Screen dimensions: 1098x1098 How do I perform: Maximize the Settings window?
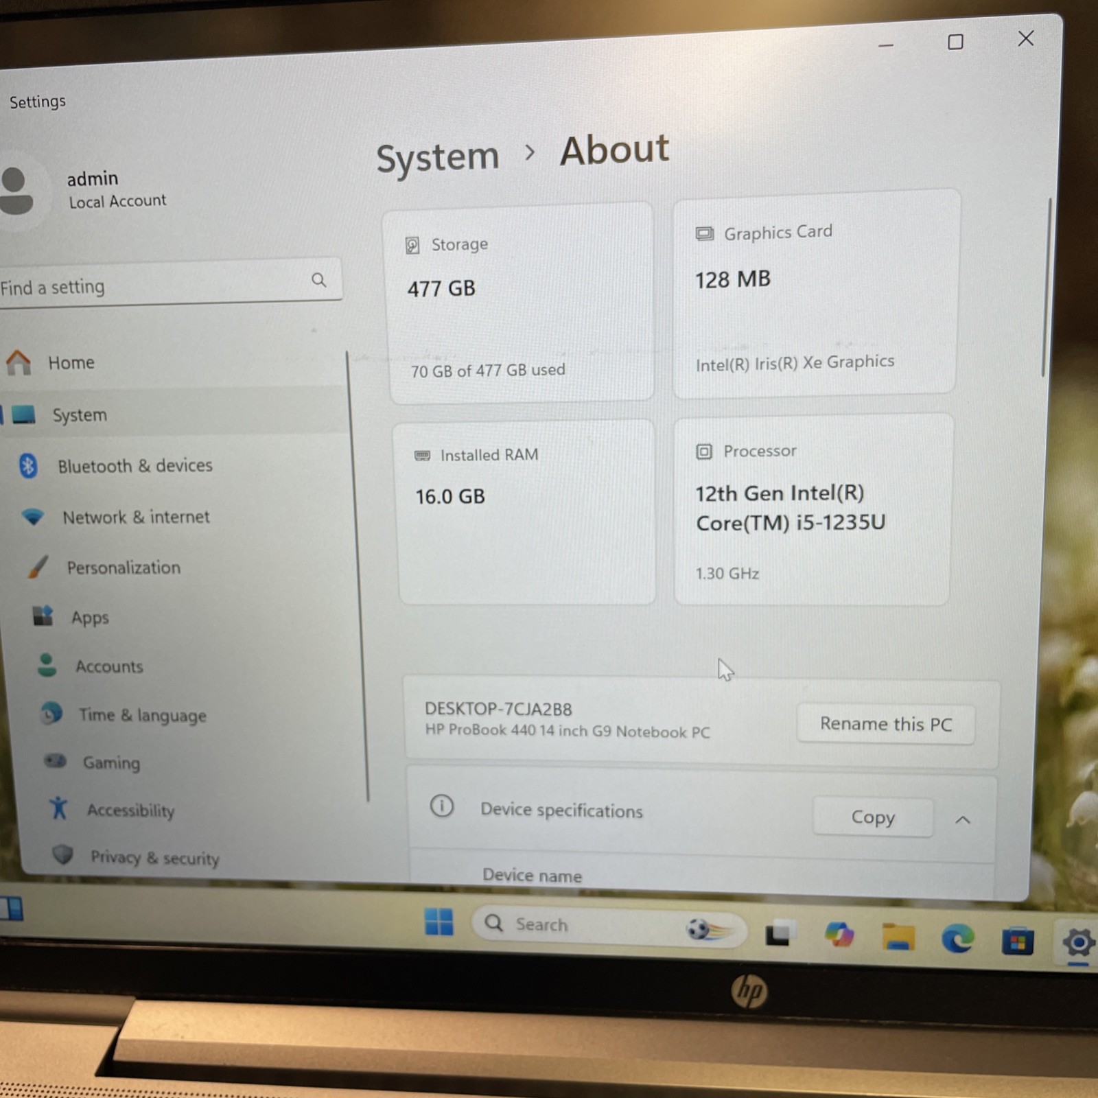click(x=955, y=42)
